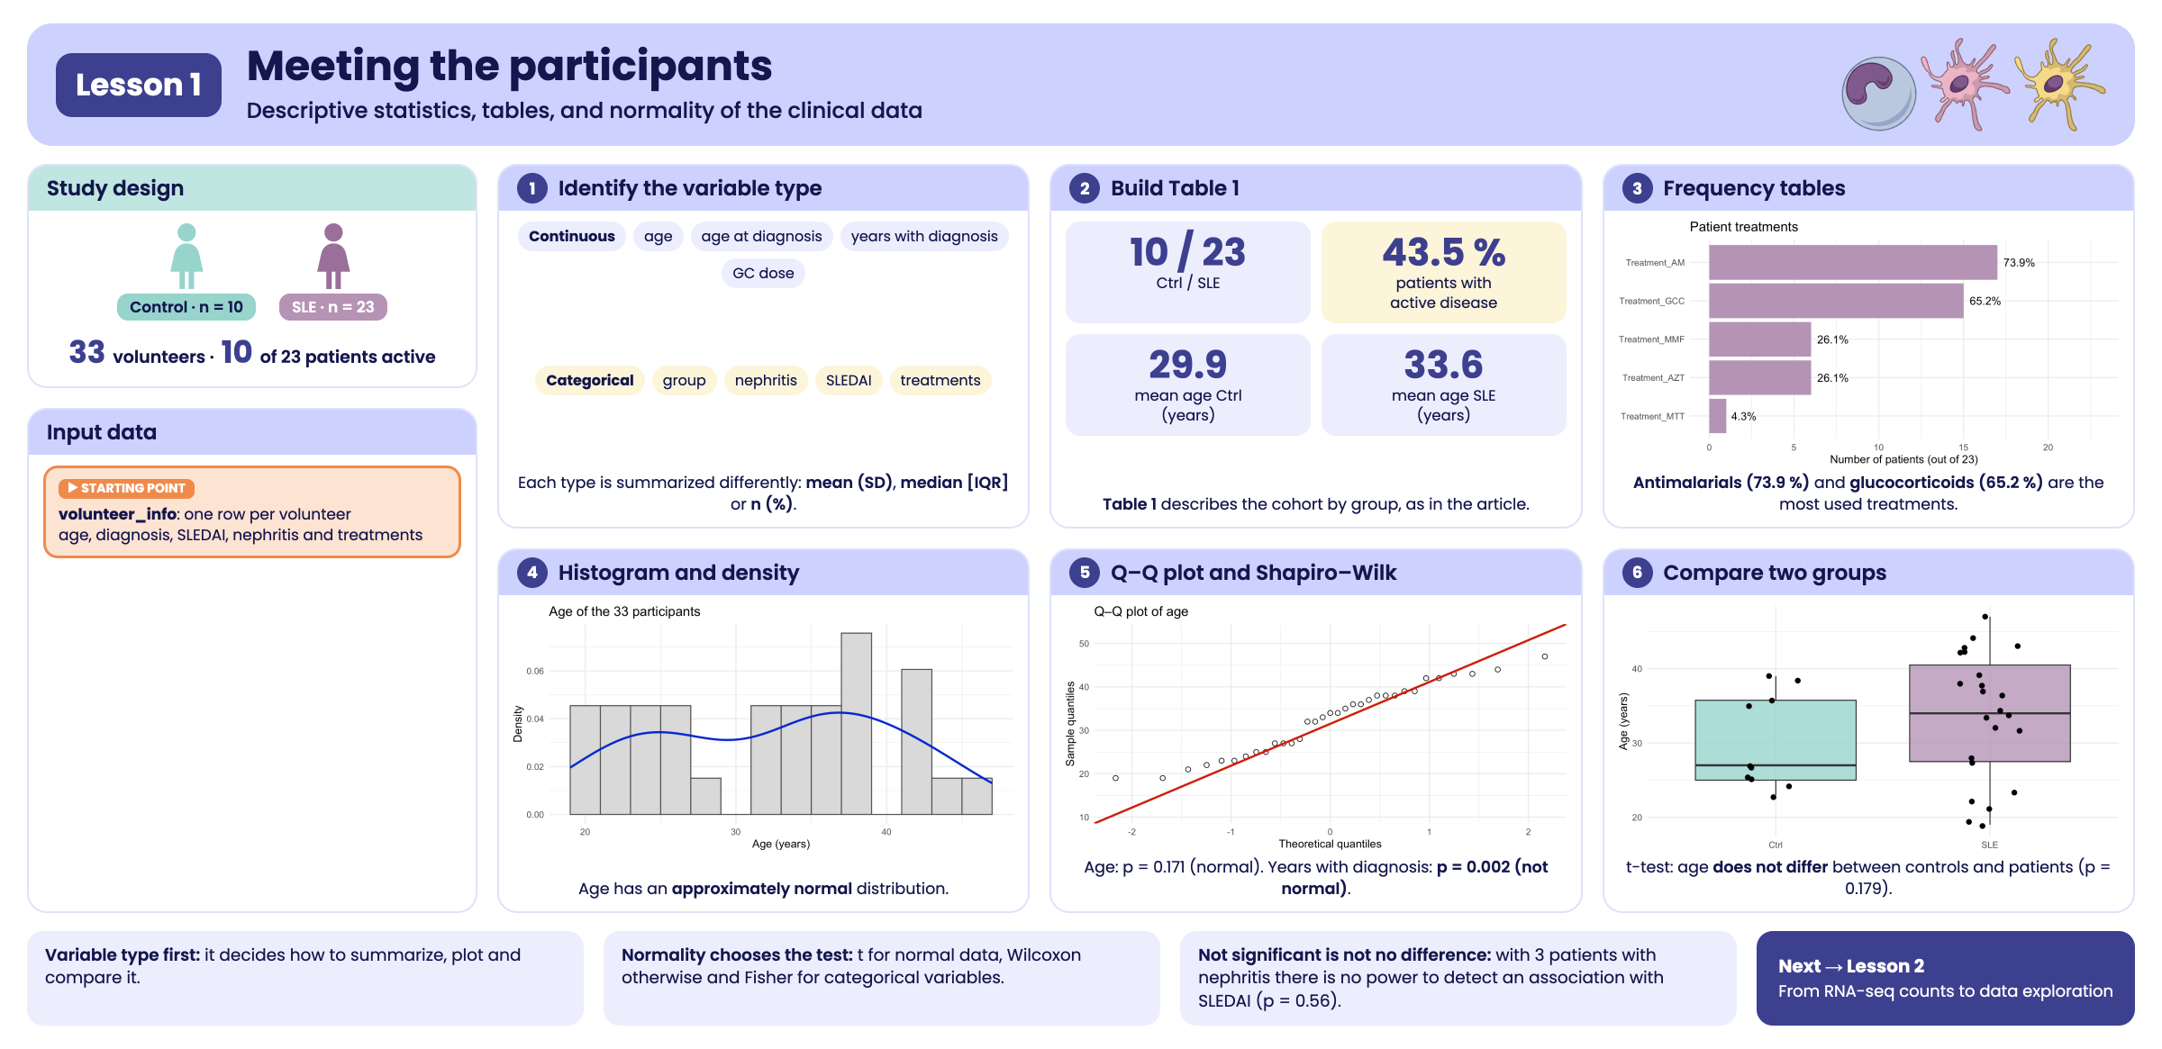
Task: Select the 'nephritis' categorical chip
Action: (x=766, y=380)
